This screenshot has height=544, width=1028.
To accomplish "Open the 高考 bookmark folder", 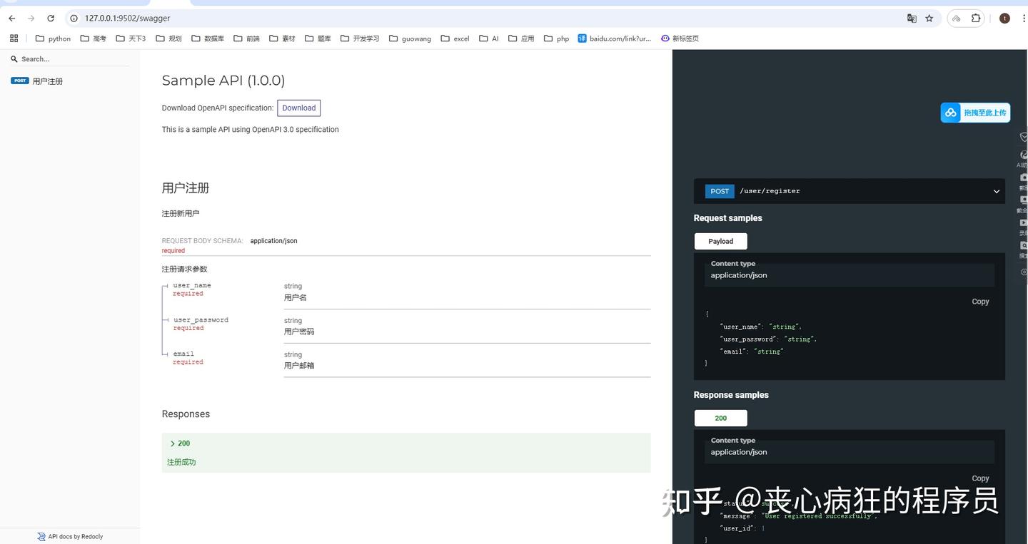I will [x=93, y=39].
